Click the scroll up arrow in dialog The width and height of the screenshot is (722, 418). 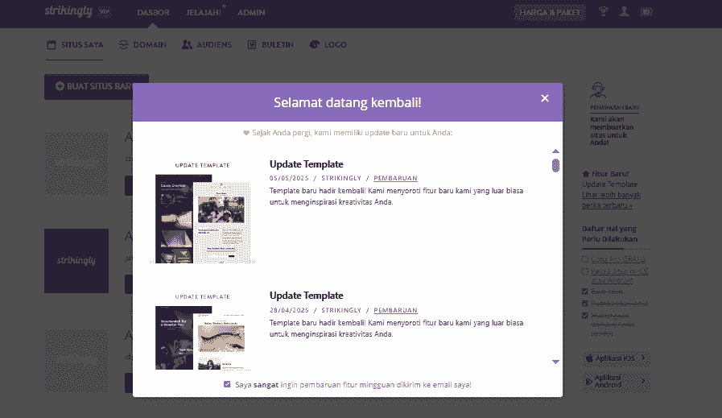[x=555, y=151]
